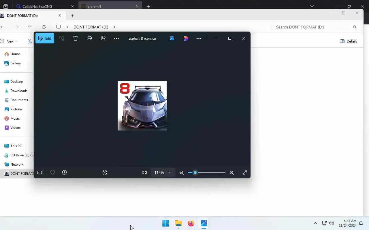This screenshot has height=230, width=369.
Task: Mark the image as favorite
Action: click(x=52, y=172)
